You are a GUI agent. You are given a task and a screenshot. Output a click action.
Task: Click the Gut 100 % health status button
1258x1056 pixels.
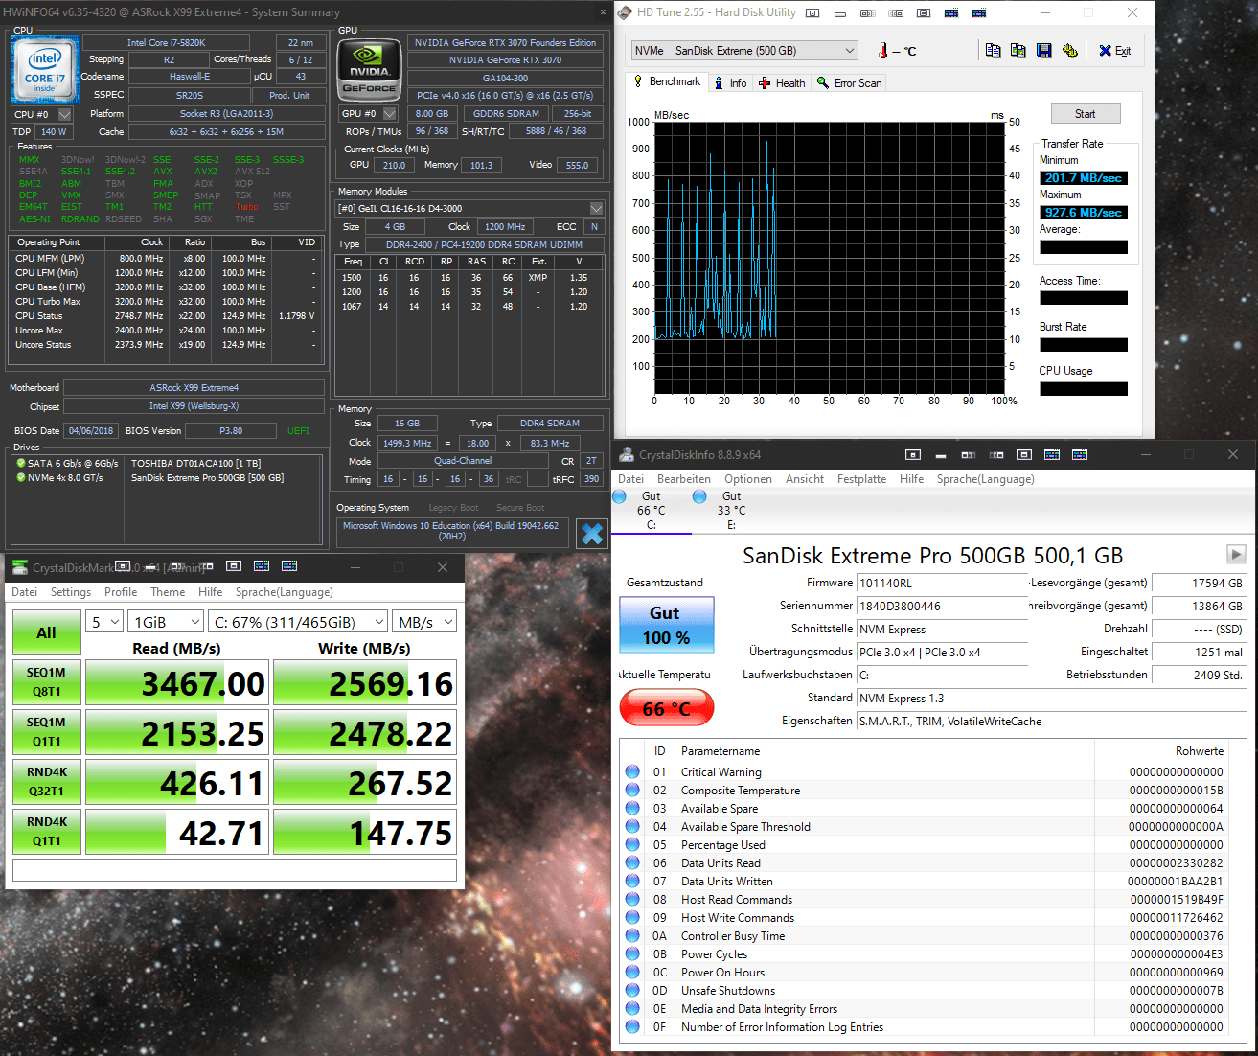(x=665, y=625)
